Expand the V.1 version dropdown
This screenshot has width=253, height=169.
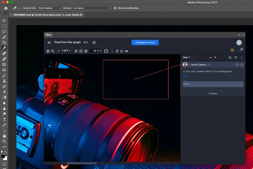(86, 42)
